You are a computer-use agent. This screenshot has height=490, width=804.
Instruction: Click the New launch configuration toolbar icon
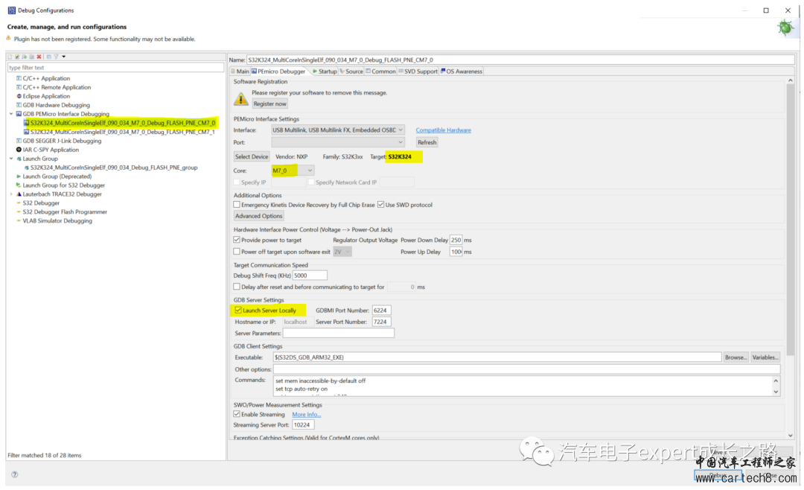pyautogui.click(x=10, y=57)
